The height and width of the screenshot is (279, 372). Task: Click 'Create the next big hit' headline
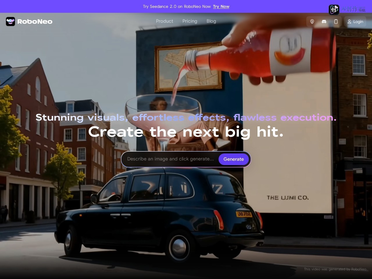pyautogui.click(x=186, y=132)
